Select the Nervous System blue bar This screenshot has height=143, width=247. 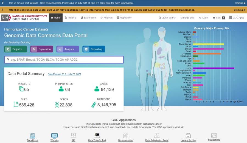[200, 73]
